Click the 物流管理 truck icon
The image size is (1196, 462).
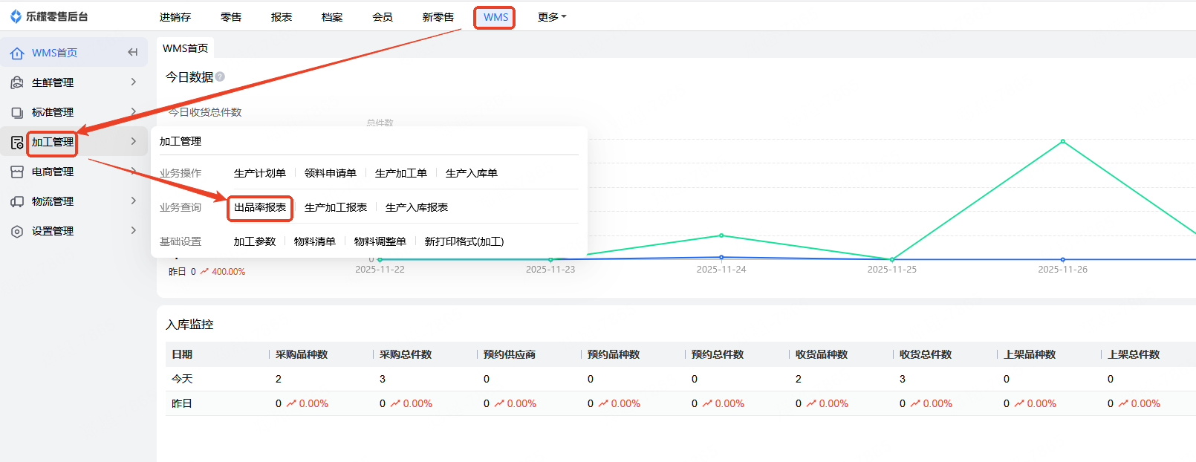point(17,201)
